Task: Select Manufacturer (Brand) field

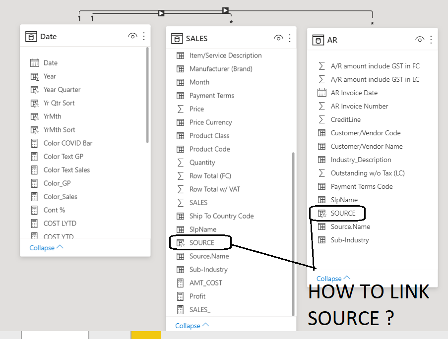Action: point(221,69)
